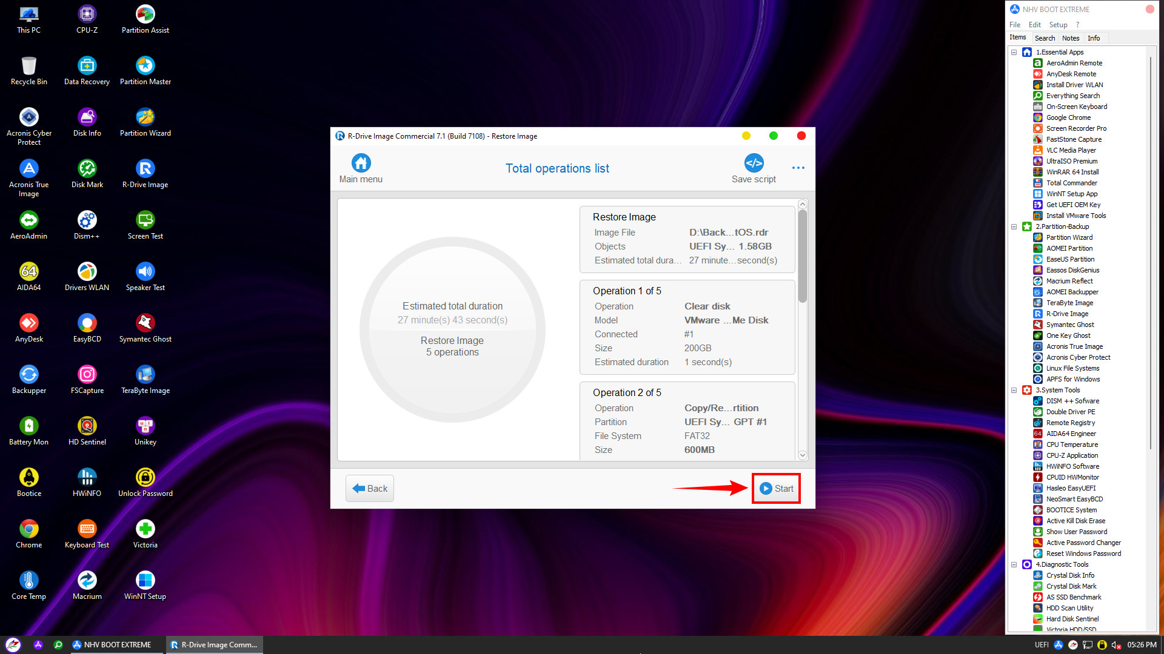The height and width of the screenshot is (654, 1164).
Task: Select Crystal Disk Info tree item
Action: tap(1070, 575)
